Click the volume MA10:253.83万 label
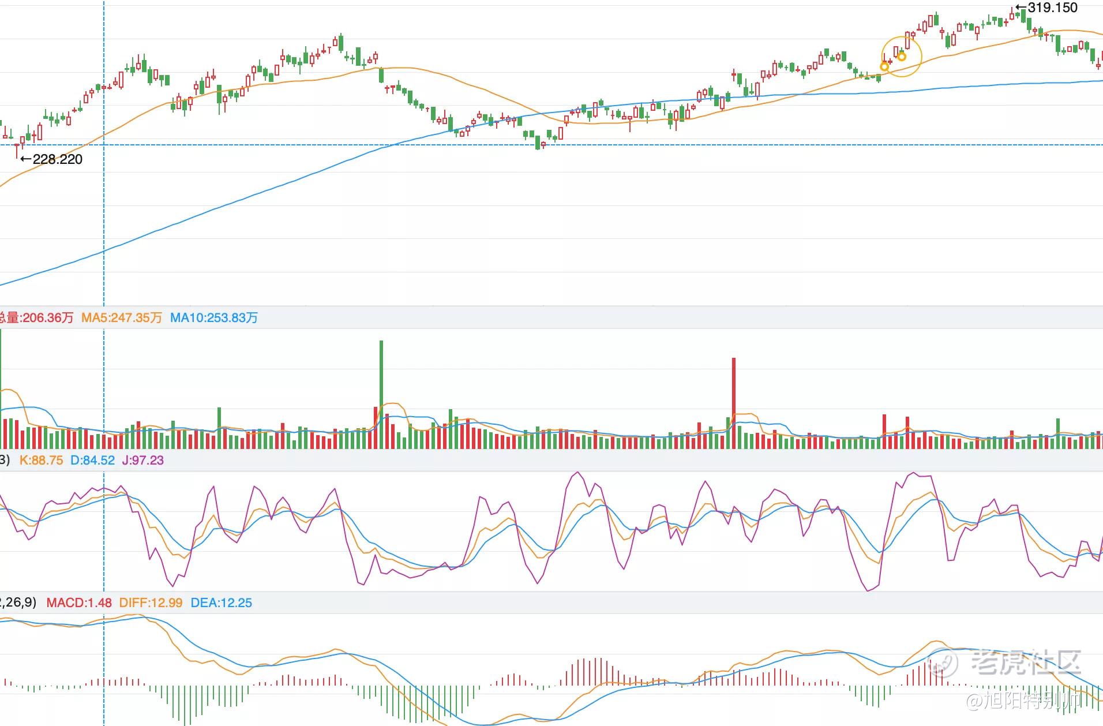Screen dimensions: 1103x726 [x=214, y=318]
